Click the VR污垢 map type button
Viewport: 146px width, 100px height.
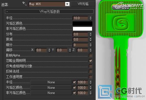pyautogui.click(x=83, y=4)
